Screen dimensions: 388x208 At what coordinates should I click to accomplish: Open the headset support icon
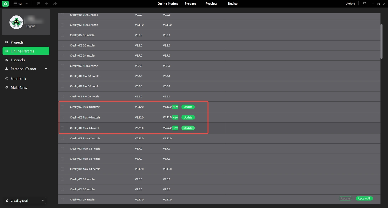tap(364, 4)
